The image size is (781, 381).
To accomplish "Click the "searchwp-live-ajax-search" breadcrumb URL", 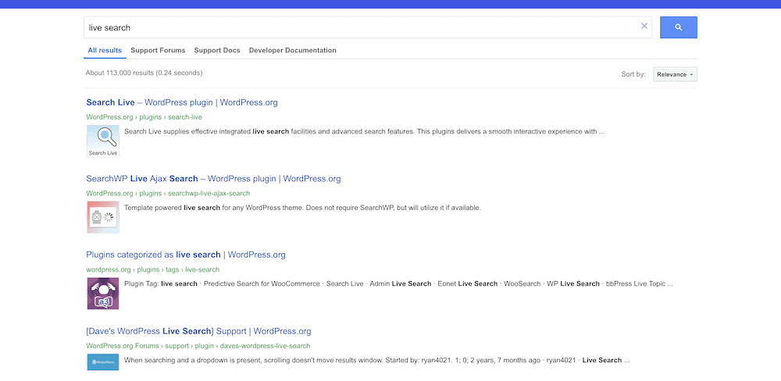I will coord(168,194).
